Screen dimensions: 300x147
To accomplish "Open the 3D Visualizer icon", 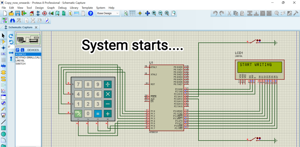I will coord(51,13).
